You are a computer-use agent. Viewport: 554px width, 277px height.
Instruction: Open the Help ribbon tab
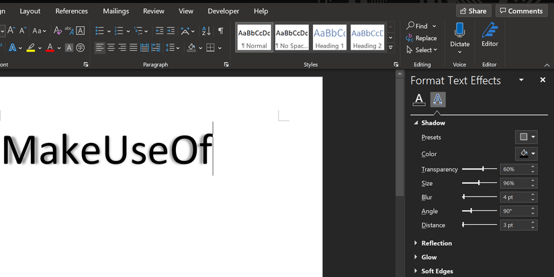[x=261, y=11]
